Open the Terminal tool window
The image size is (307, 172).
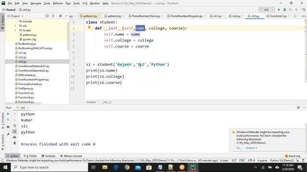(48, 156)
